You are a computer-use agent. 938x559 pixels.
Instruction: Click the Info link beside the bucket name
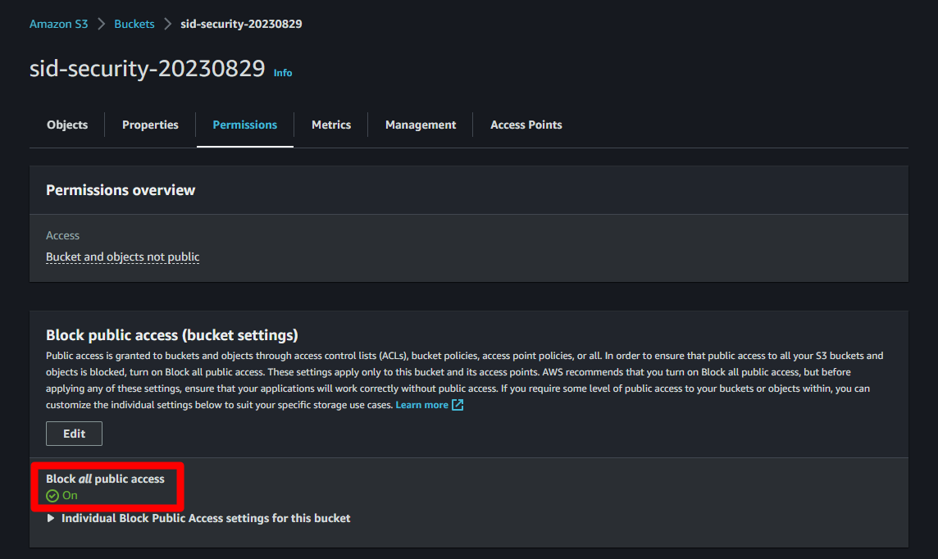283,73
